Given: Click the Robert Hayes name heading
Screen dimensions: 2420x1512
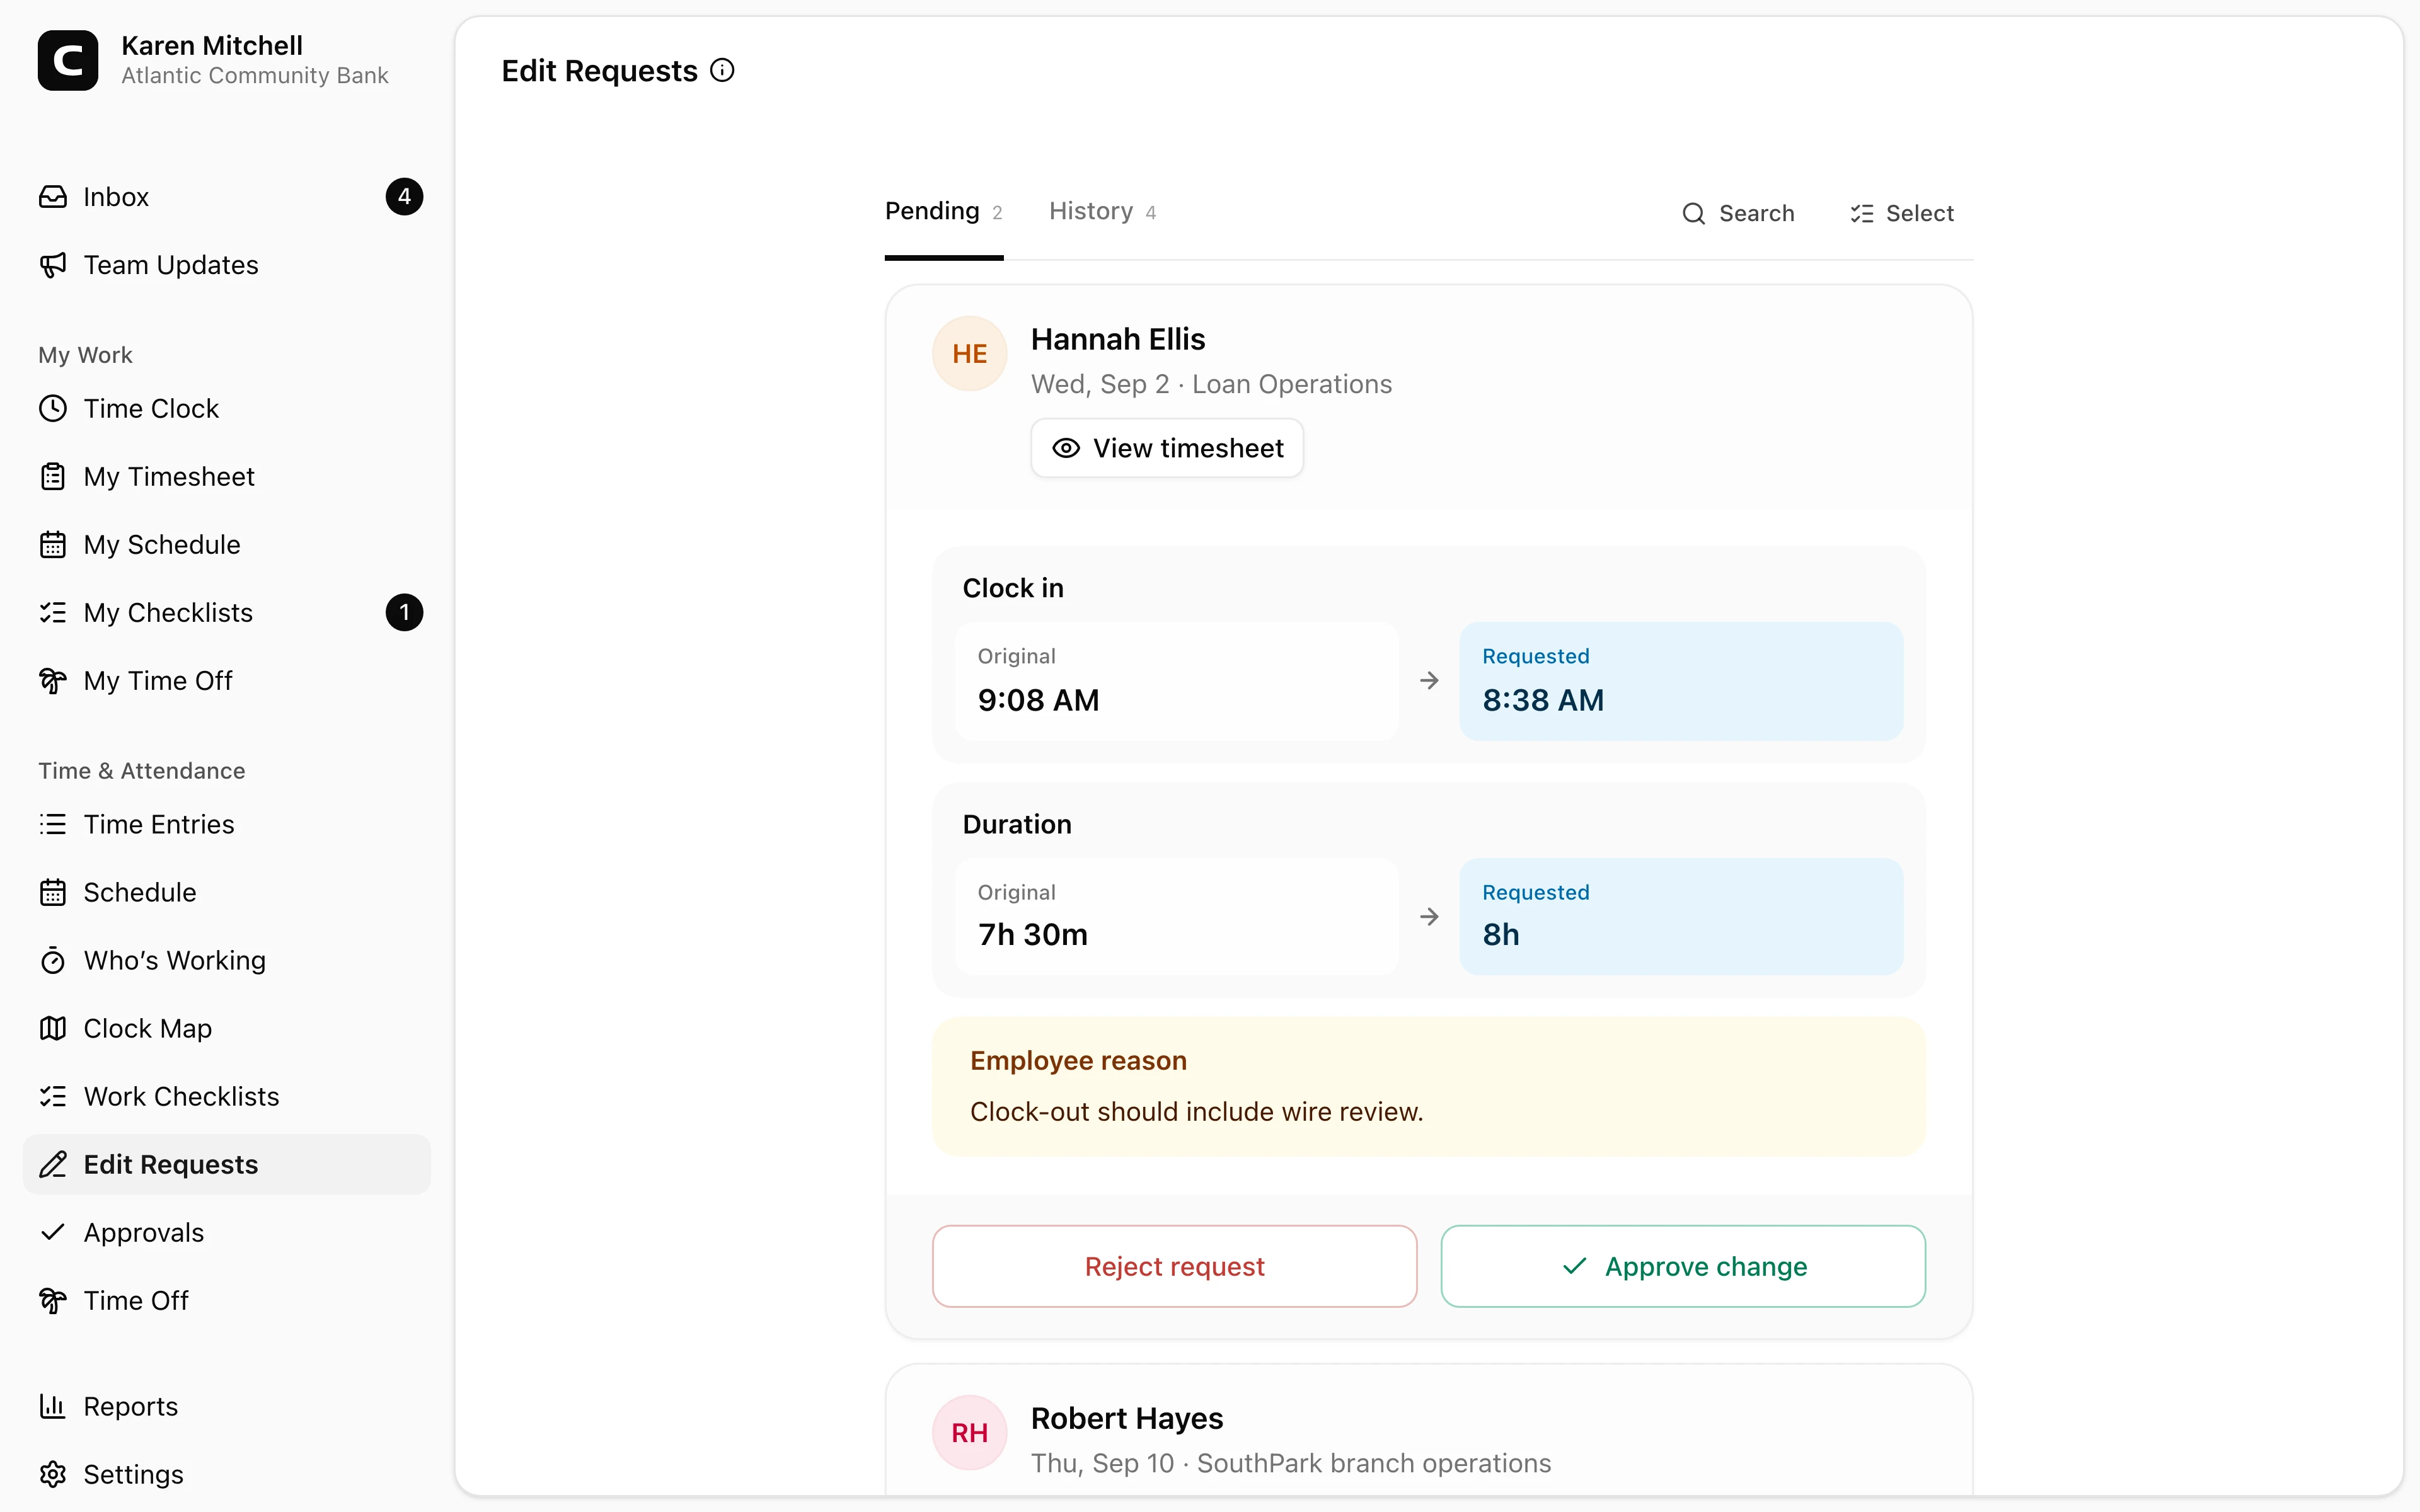Looking at the screenshot, I should click(1127, 1418).
